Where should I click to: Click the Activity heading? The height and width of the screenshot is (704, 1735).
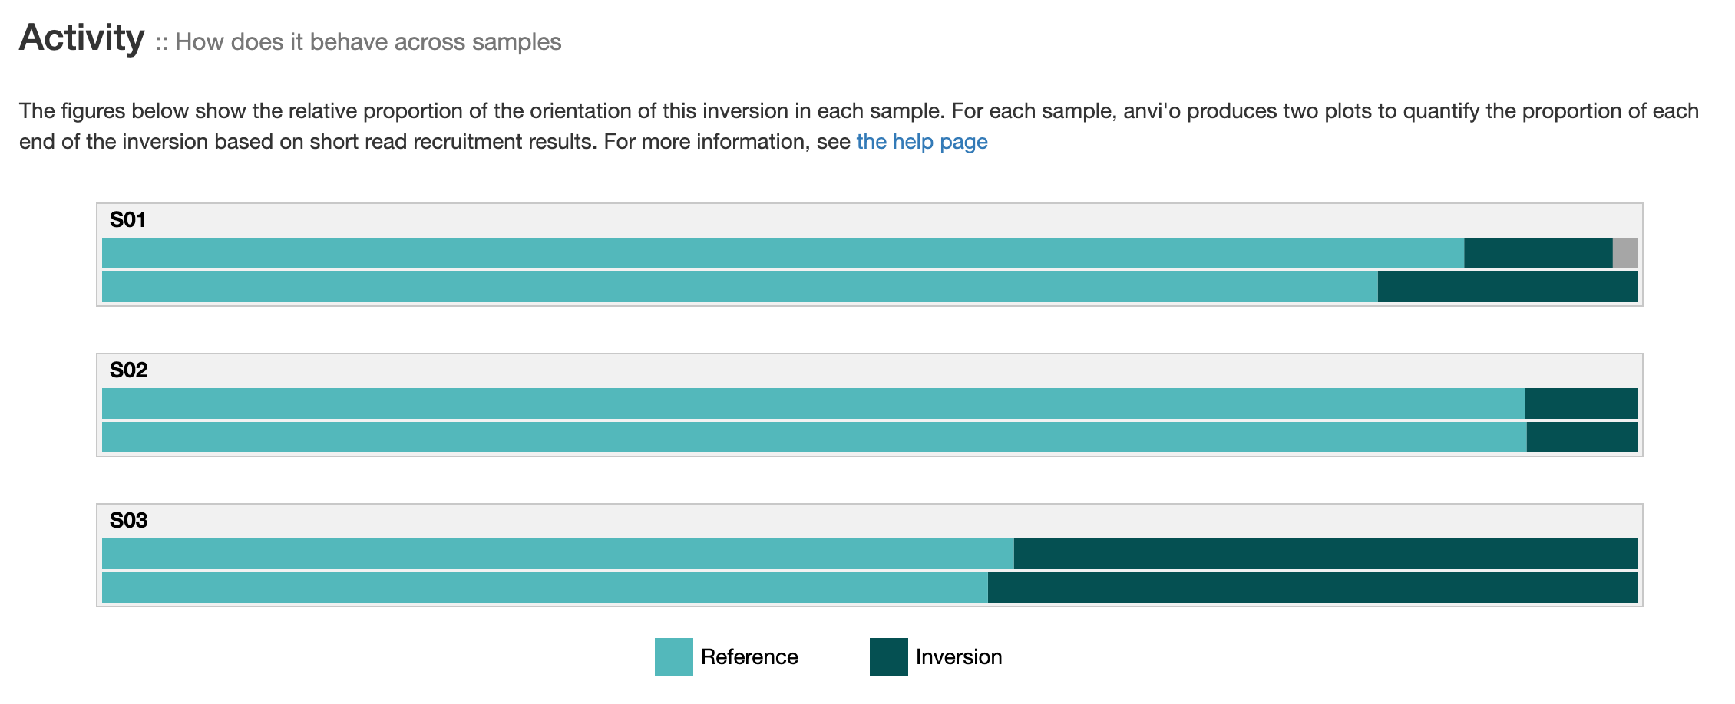pyautogui.click(x=81, y=38)
